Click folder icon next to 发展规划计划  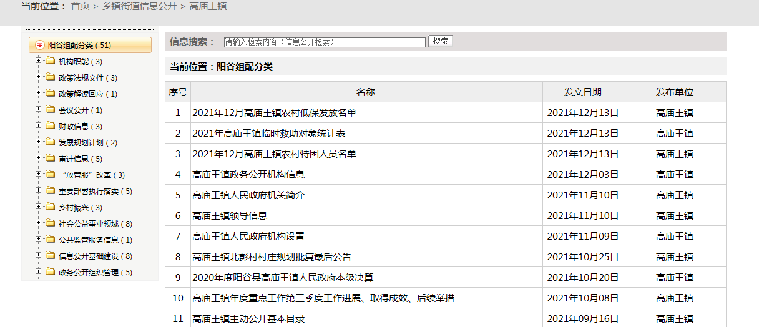(50, 142)
